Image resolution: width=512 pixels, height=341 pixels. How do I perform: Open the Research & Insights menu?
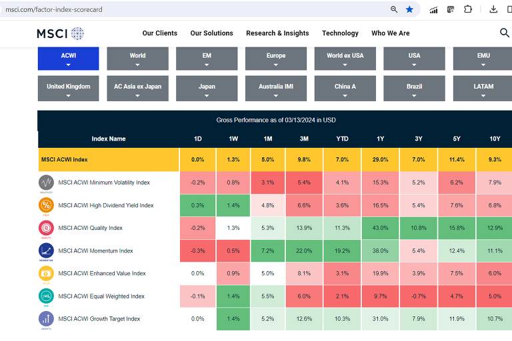pyautogui.click(x=277, y=33)
